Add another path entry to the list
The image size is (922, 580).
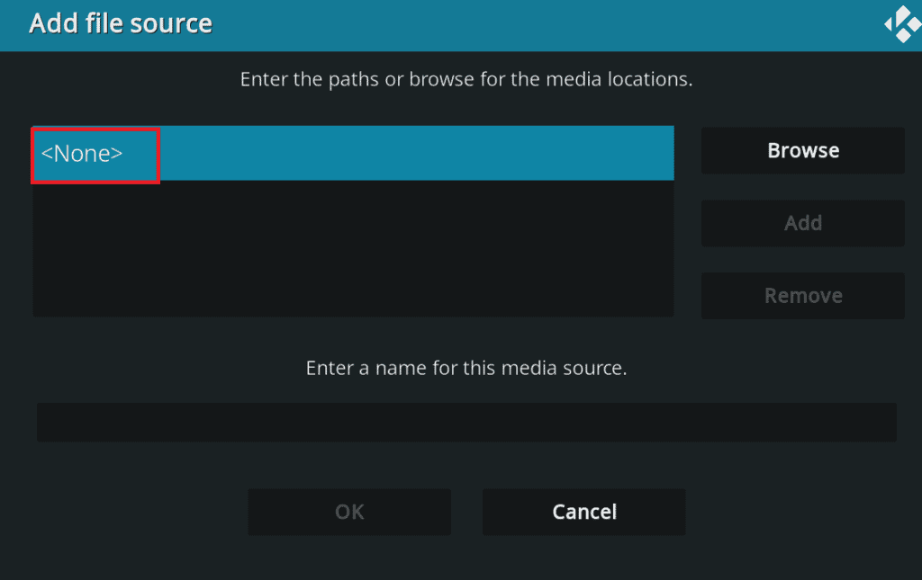[802, 223]
